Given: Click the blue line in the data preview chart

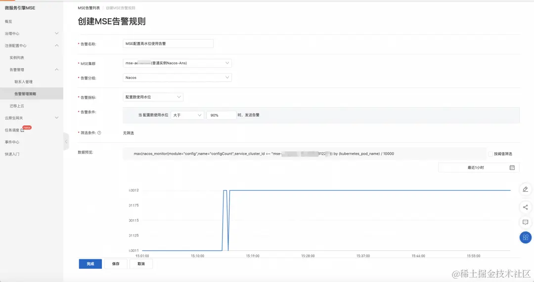Looking at the screenshot, I should (370, 191).
